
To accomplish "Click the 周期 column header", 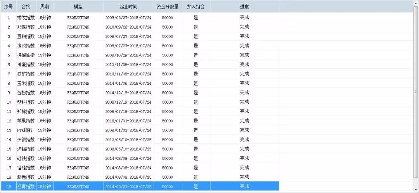I will point(45,7).
